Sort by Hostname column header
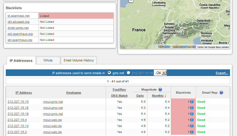237x136 pixels. 74,93
